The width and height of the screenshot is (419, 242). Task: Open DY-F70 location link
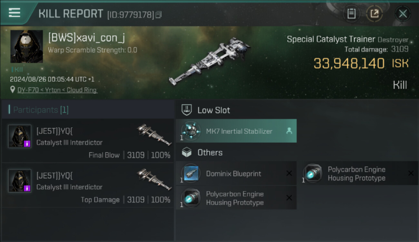[57, 90]
